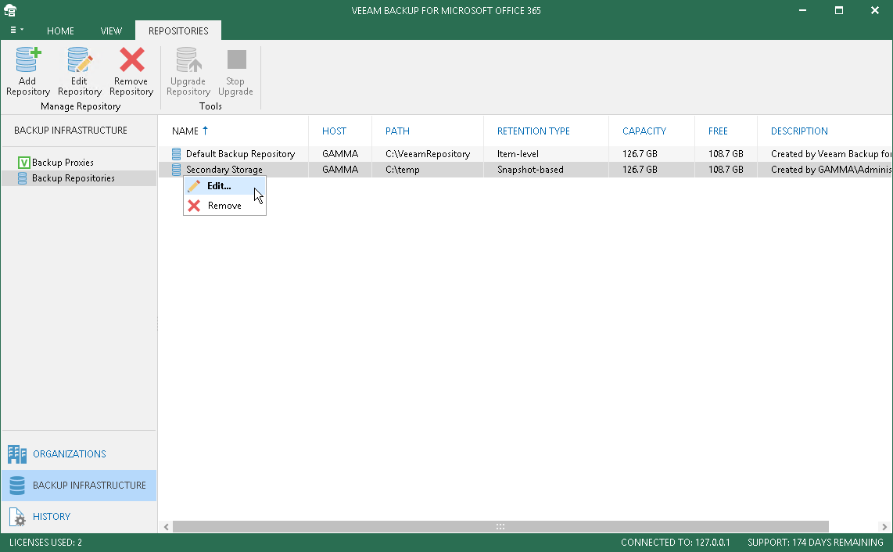
Task: Select Backup Repositories in the tree
Action: pyautogui.click(x=74, y=178)
